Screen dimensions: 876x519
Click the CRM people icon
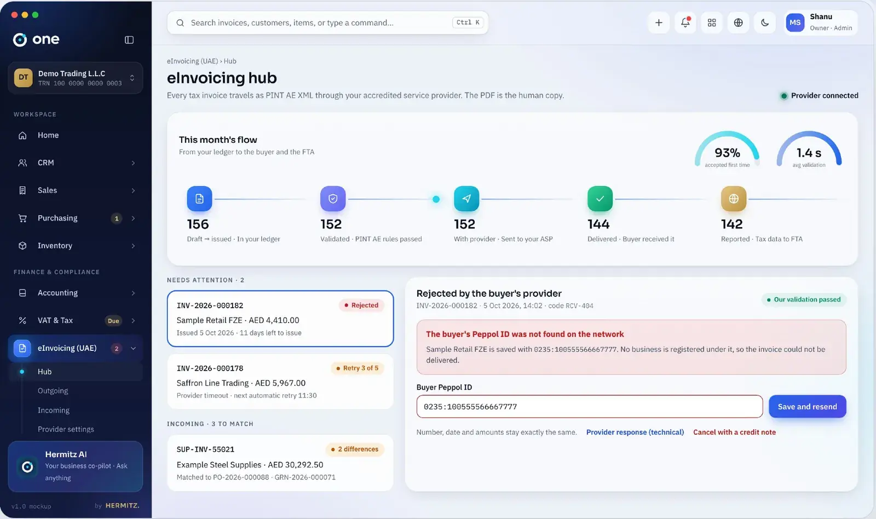[x=22, y=163]
